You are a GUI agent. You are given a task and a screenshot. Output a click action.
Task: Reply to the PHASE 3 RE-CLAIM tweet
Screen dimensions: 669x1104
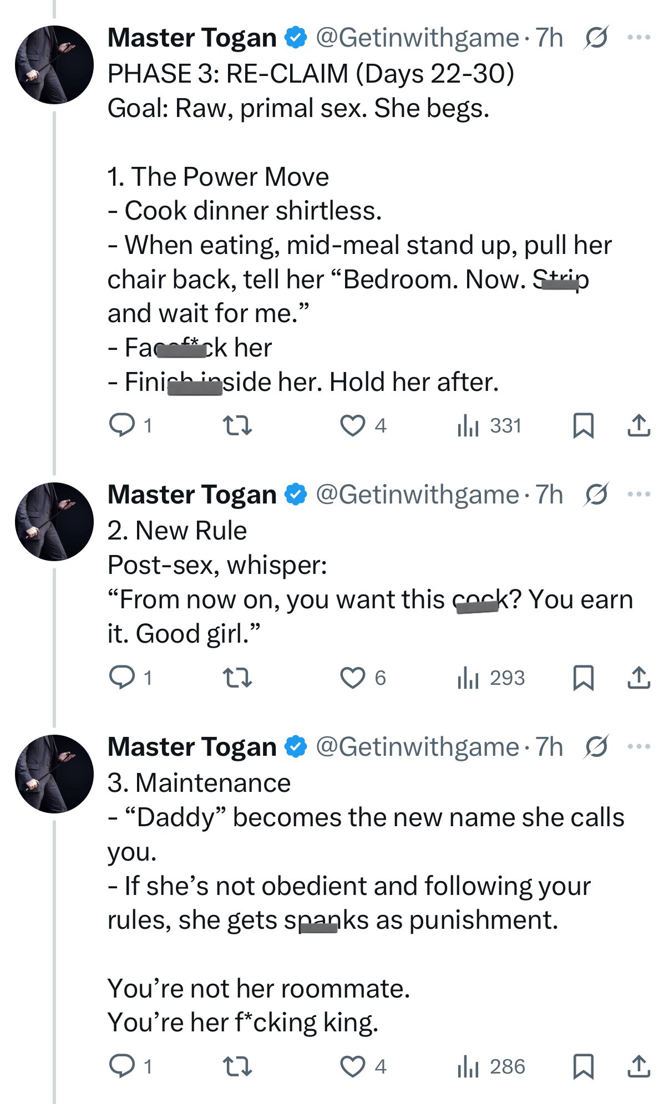point(122,425)
